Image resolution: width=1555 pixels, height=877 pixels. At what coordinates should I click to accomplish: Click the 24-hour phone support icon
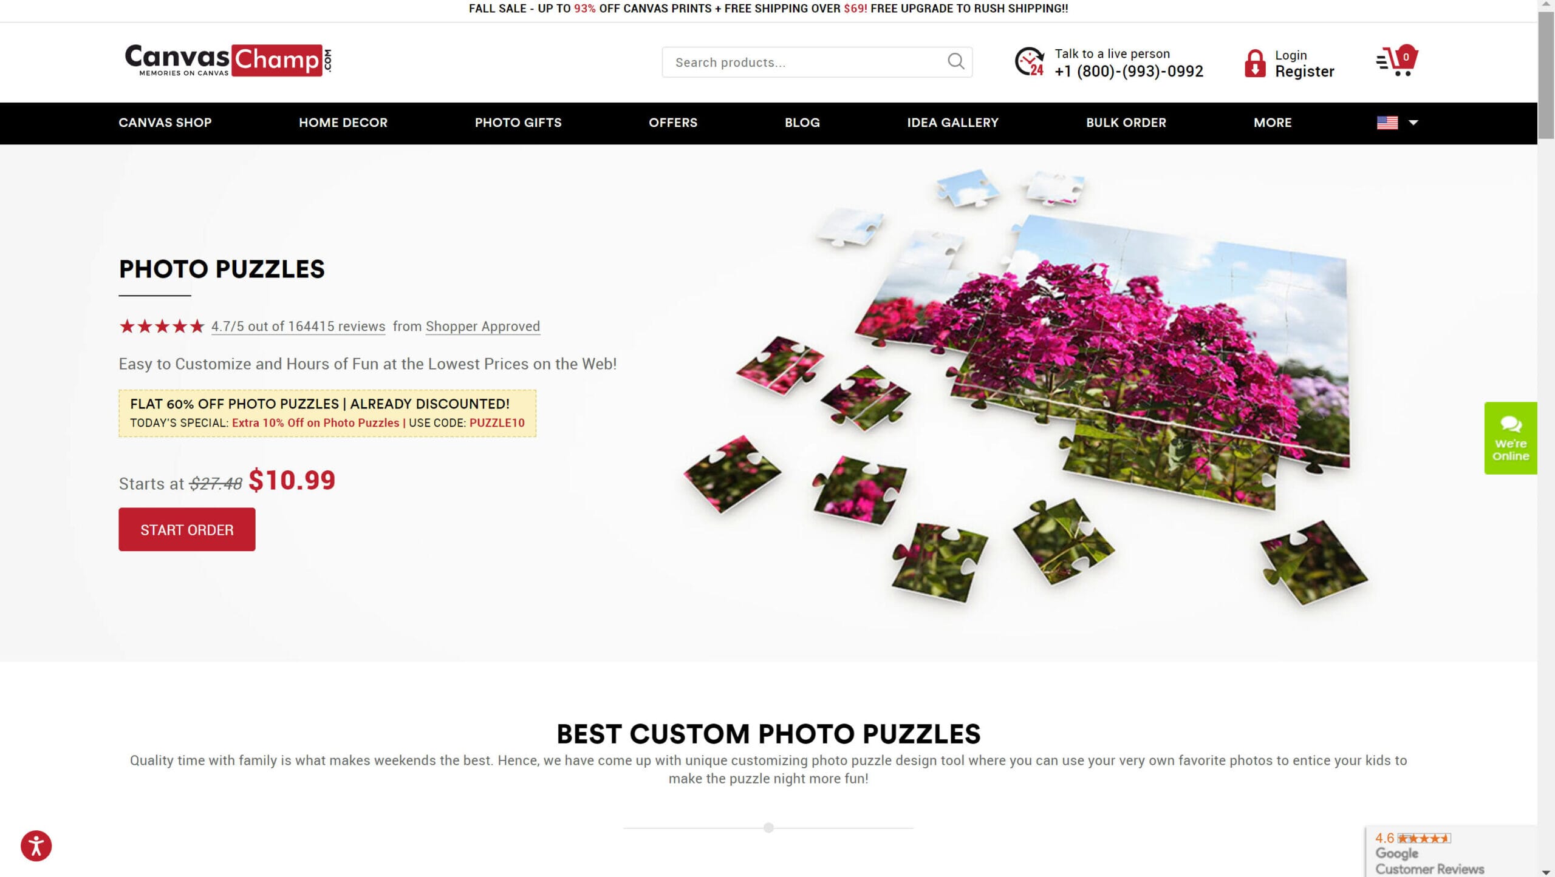(x=1030, y=62)
